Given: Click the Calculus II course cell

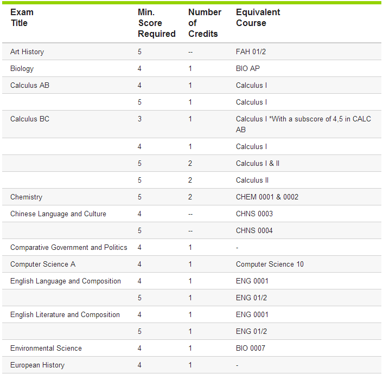Looking at the screenshot, I should click(252, 180).
